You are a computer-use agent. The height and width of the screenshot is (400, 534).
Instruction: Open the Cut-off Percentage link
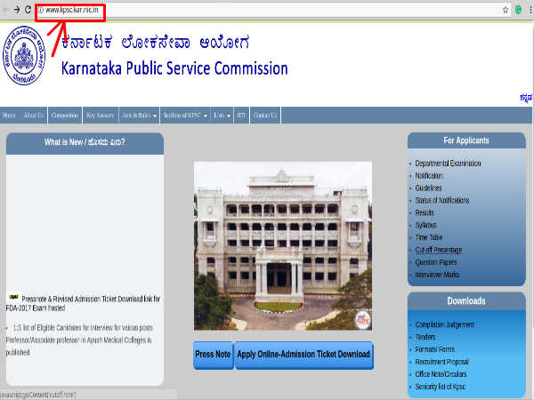439,250
